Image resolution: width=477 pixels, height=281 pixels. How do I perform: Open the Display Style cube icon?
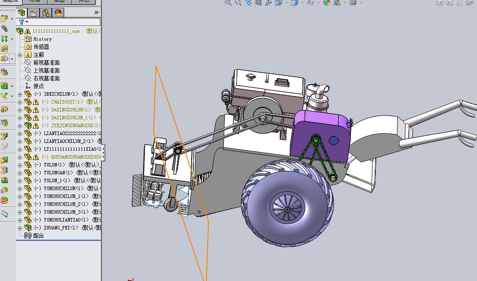[x=294, y=3]
